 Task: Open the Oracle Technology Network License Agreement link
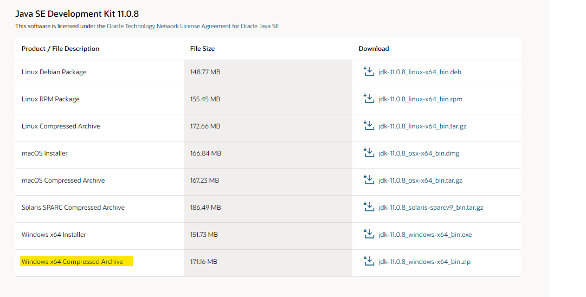(192, 26)
